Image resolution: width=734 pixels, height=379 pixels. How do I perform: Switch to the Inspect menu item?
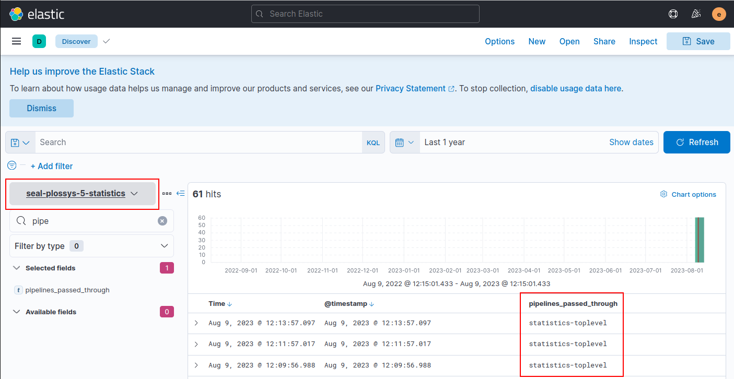pyautogui.click(x=643, y=41)
